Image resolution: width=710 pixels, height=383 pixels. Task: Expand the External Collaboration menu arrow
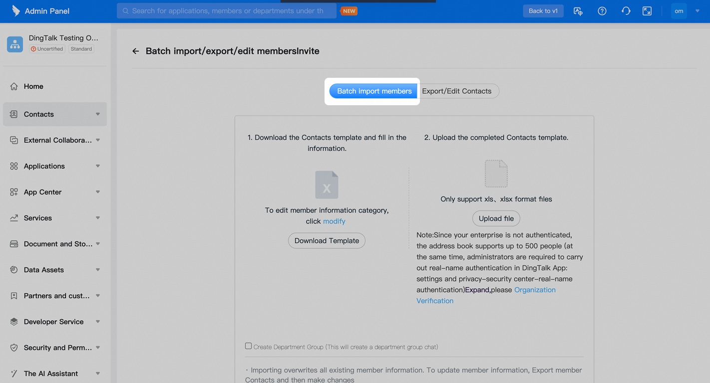tap(98, 140)
